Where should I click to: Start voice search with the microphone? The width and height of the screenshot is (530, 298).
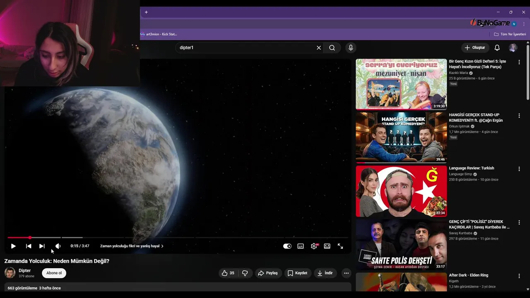[351, 48]
